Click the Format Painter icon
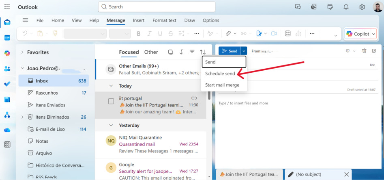 pos(55,33)
